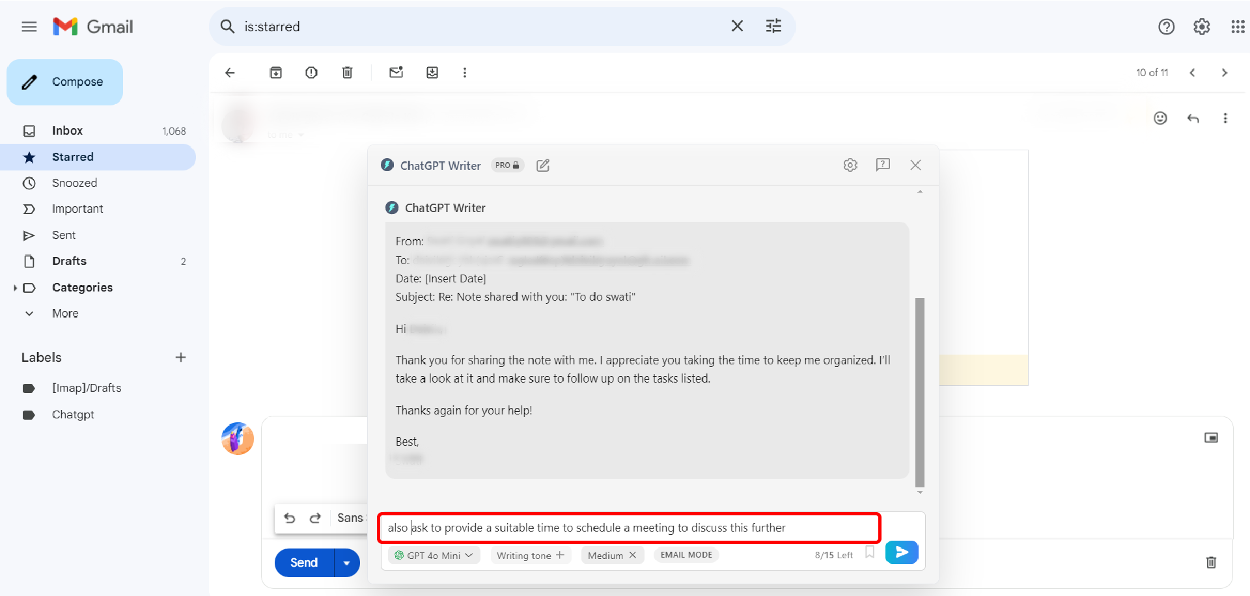
Task: Open Drafts folder
Action: pos(98,261)
